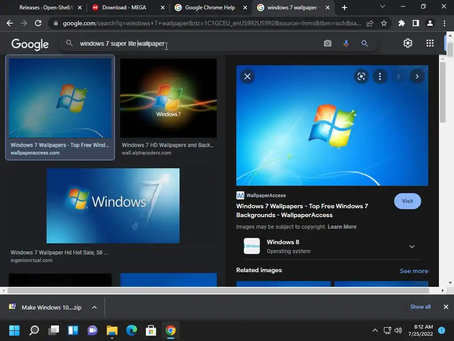Open the Google apps grid
Viewport: 454px width, 341px height.
click(430, 43)
